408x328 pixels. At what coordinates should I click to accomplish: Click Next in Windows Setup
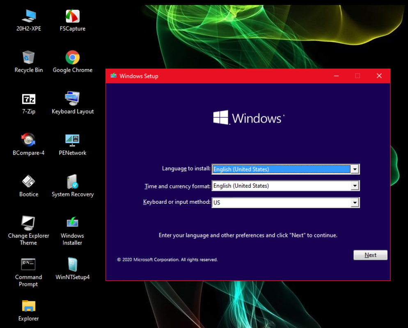pos(370,255)
